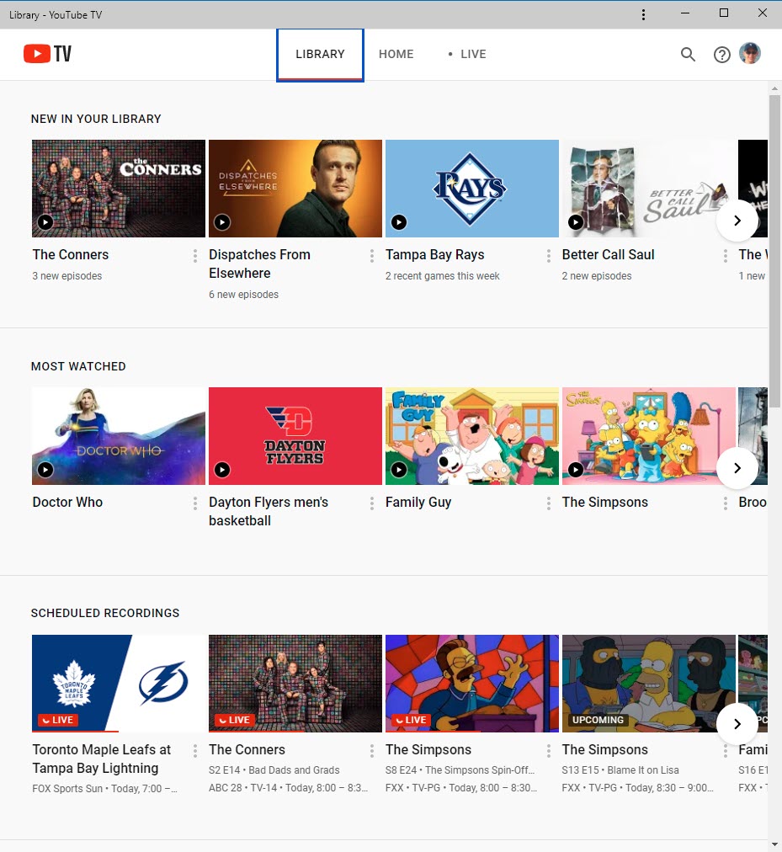Open live Simpsons Ned Flanders thumbnail
The image size is (782, 852).
tap(471, 684)
